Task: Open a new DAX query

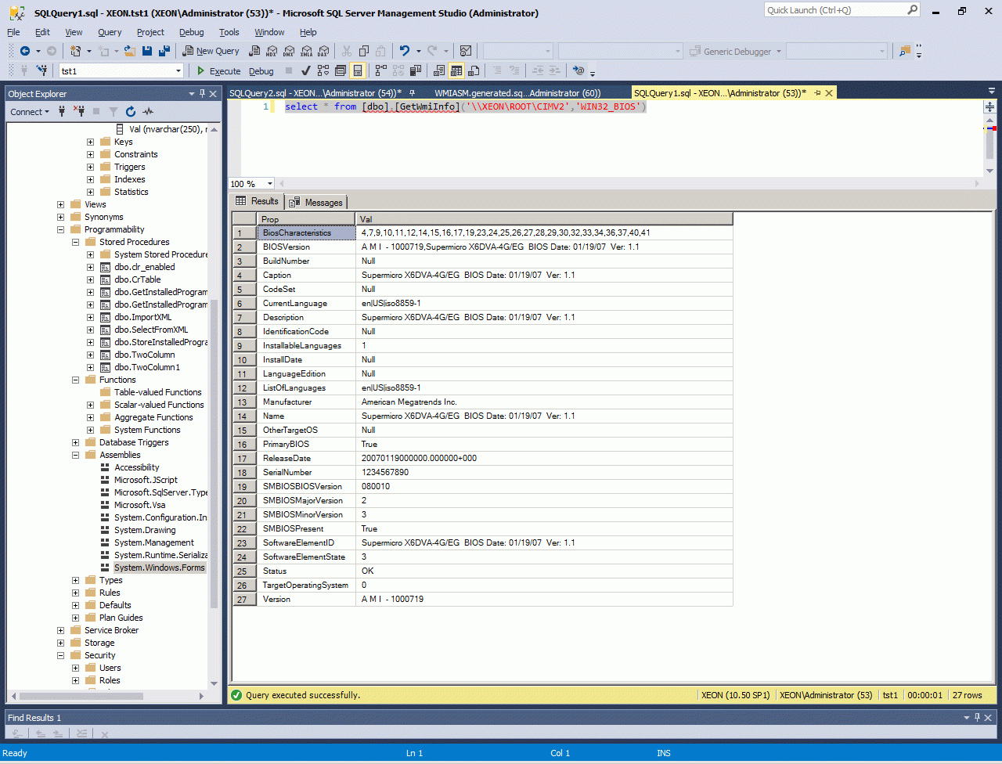Action: 323,51
